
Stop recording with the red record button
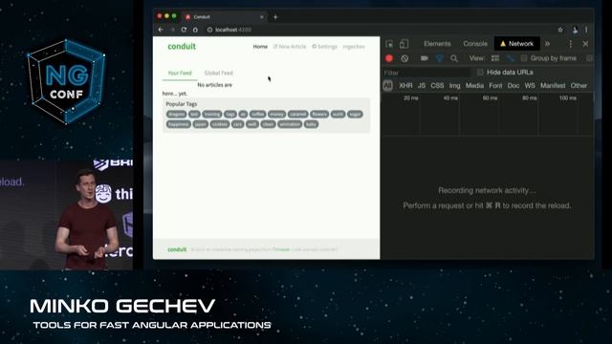(x=389, y=58)
